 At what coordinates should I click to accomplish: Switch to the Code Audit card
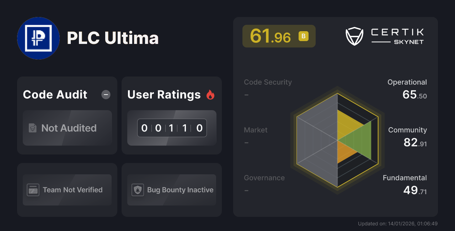[67, 115]
